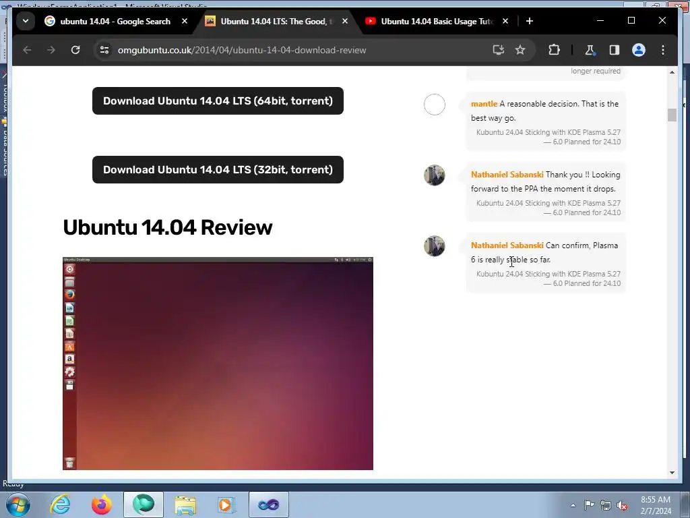Open Kubuntu 24.04 link under 'Thank you' comment
This screenshot has width=690, height=518.
(x=548, y=208)
